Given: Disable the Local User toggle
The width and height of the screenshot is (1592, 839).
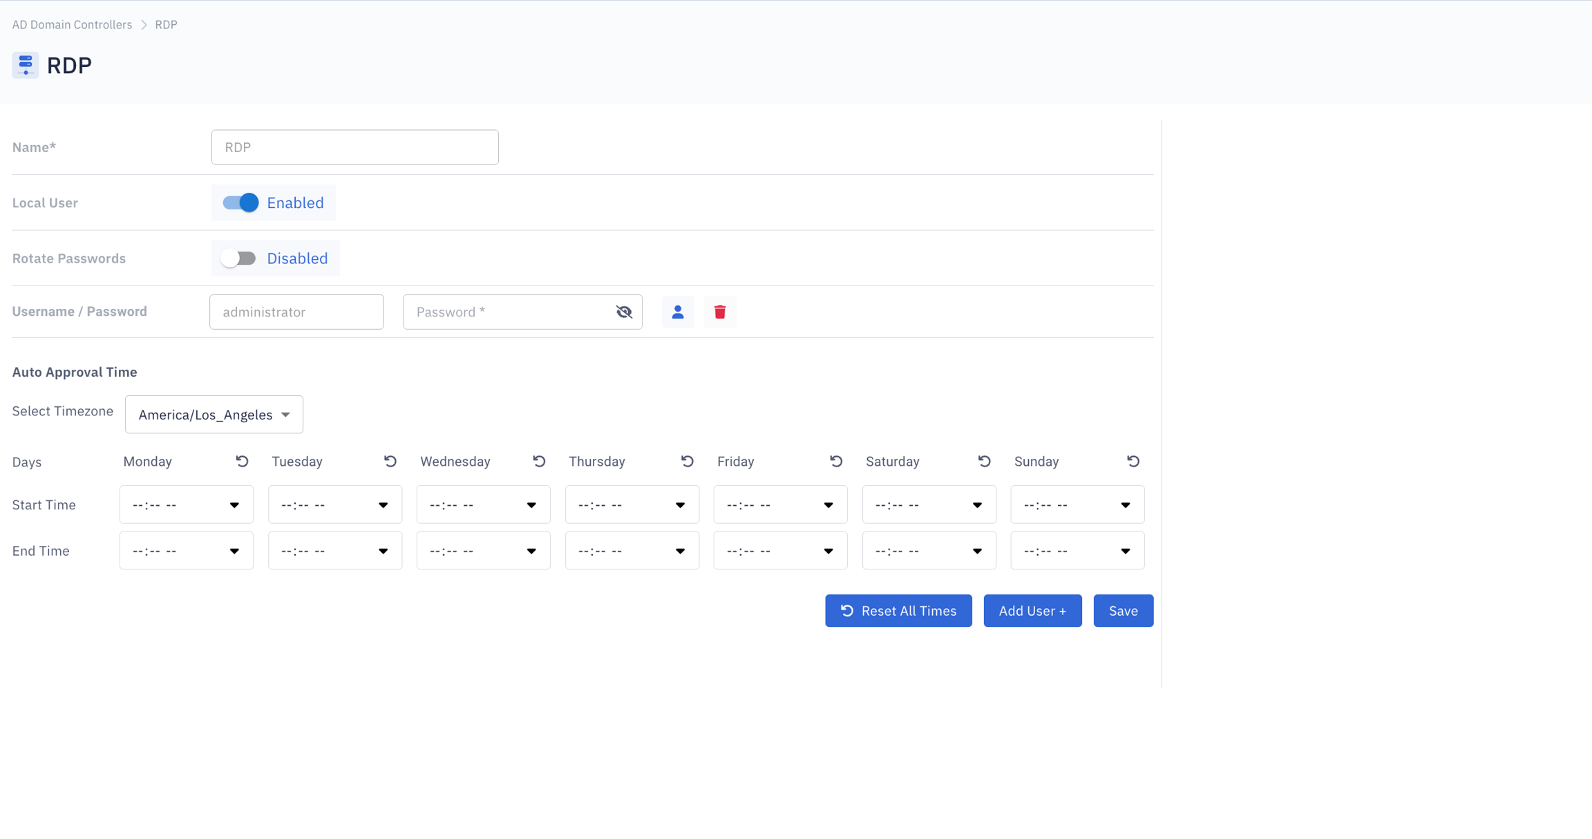Looking at the screenshot, I should (x=240, y=202).
